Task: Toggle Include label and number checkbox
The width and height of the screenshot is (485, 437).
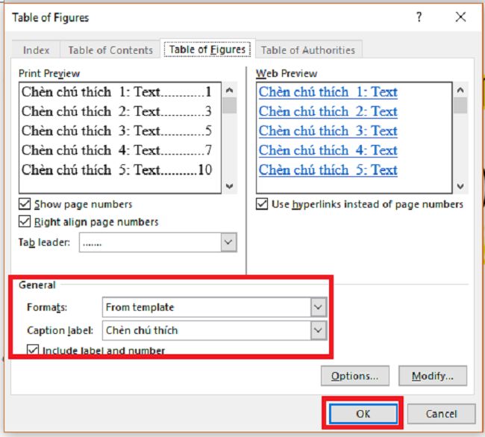Action: [33, 350]
